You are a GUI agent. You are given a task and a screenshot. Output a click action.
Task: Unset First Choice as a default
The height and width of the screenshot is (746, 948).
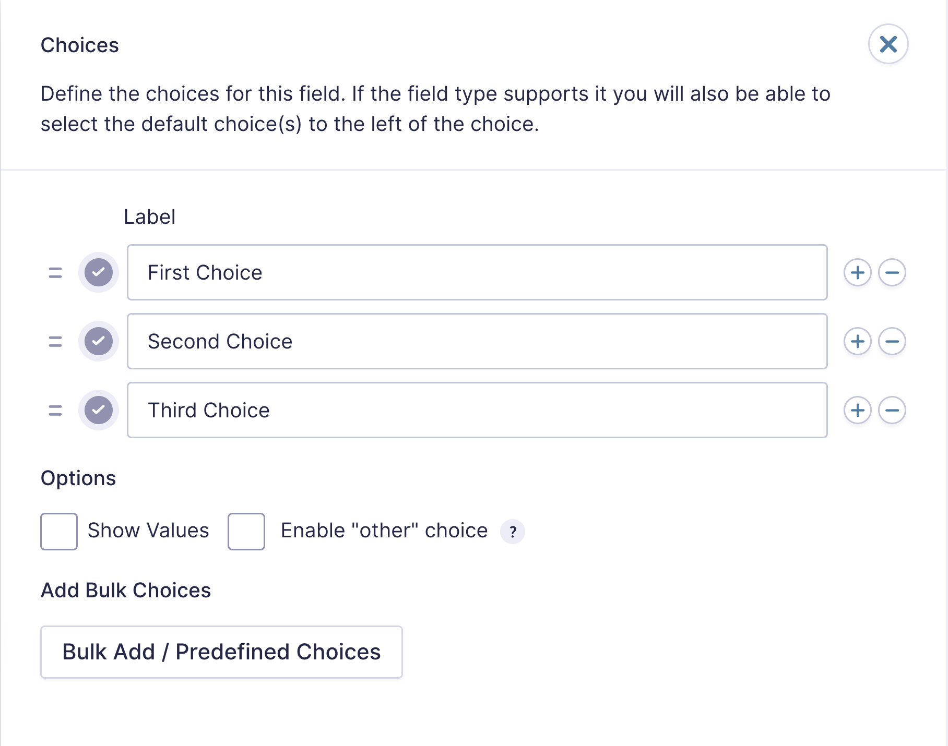(98, 272)
